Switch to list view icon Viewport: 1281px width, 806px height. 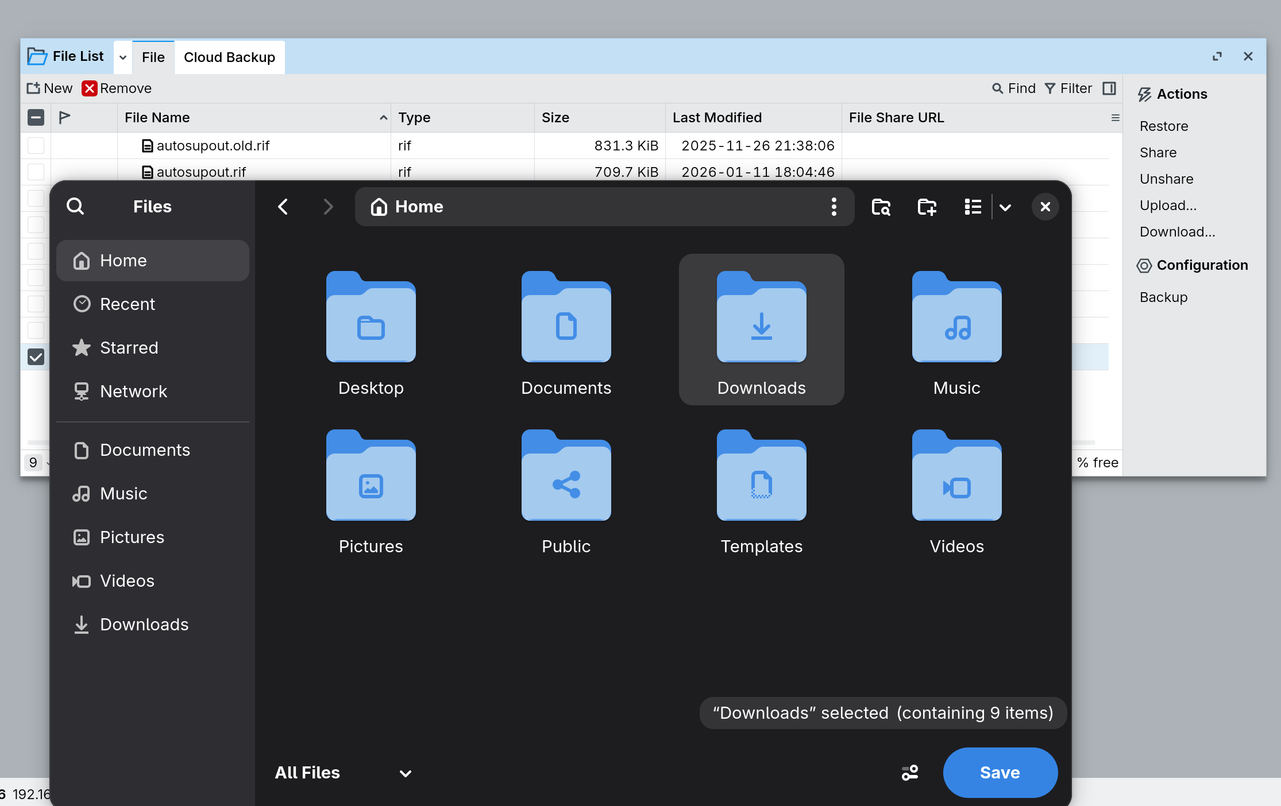[973, 207]
